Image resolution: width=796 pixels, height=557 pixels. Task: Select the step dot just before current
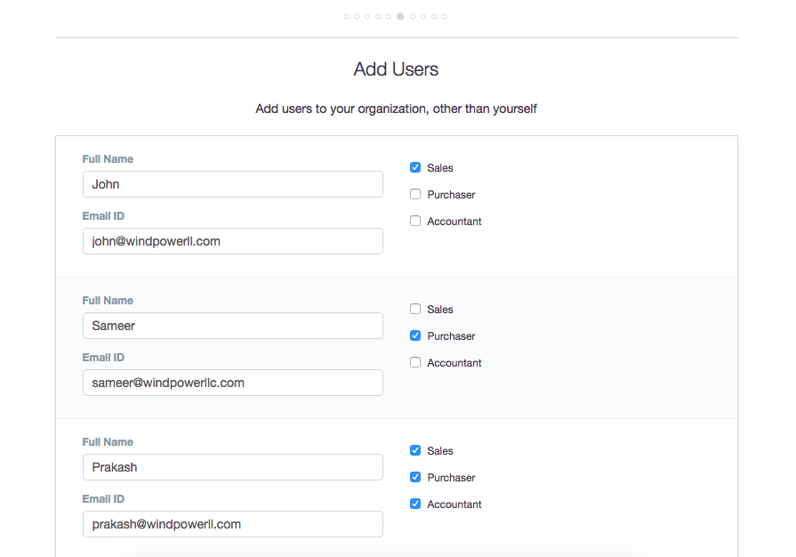pos(389,16)
